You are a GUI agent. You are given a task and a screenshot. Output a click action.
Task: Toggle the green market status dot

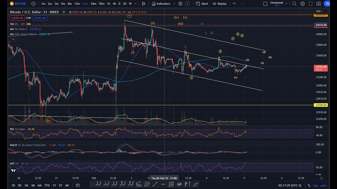64,12
